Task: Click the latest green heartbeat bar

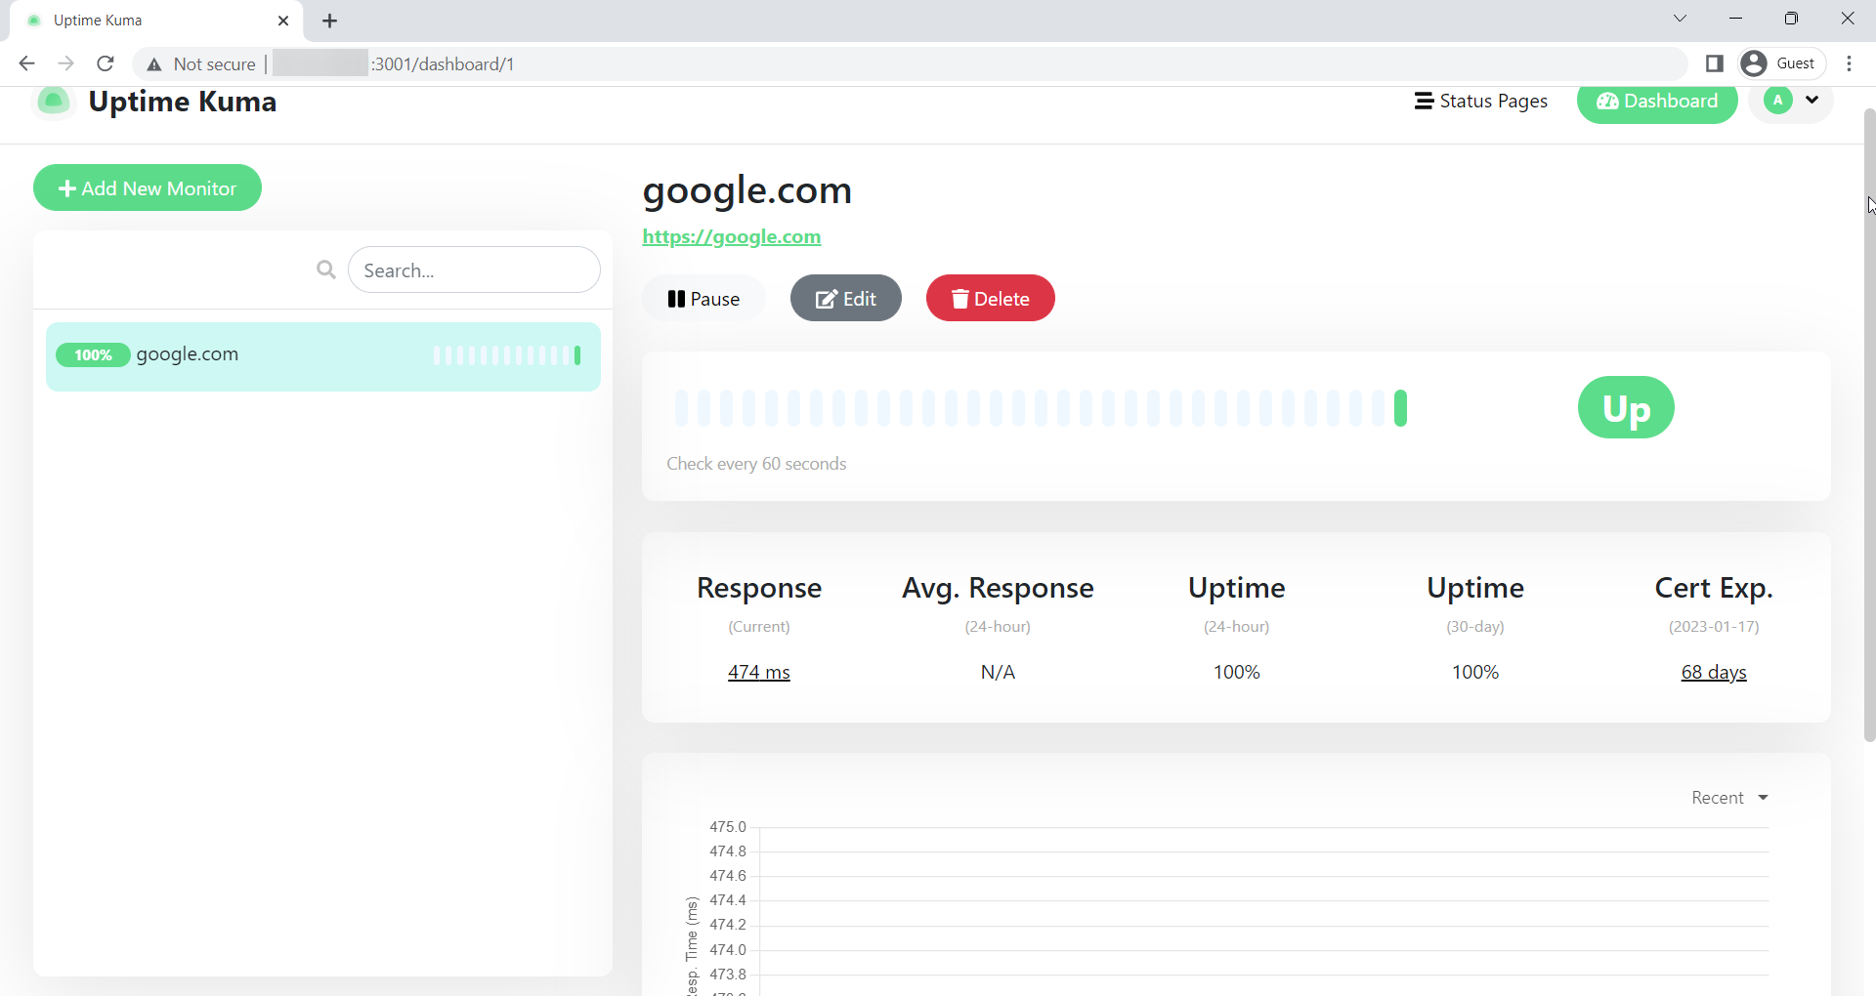Action: 1400,408
